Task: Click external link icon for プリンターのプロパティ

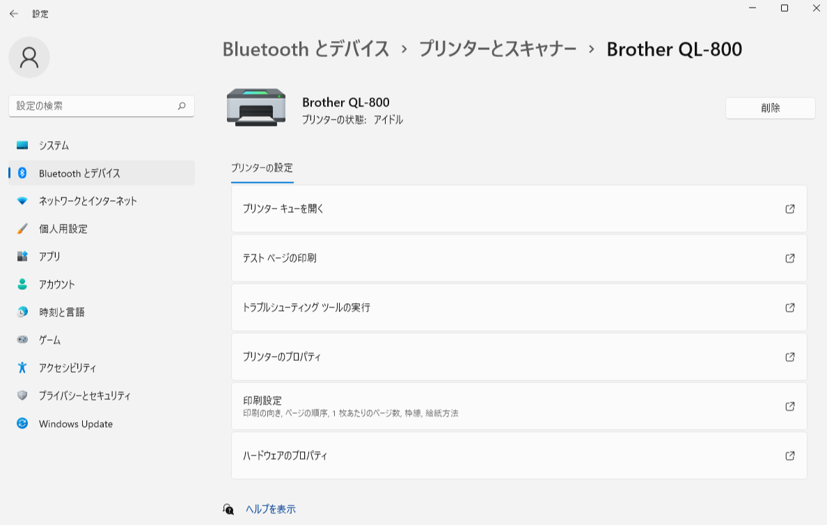Action: 790,357
